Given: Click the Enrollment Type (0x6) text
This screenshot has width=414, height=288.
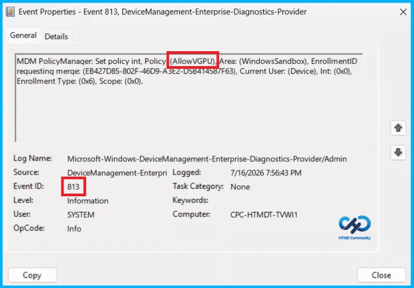Looking at the screenshot, I should tap(56, 82).
